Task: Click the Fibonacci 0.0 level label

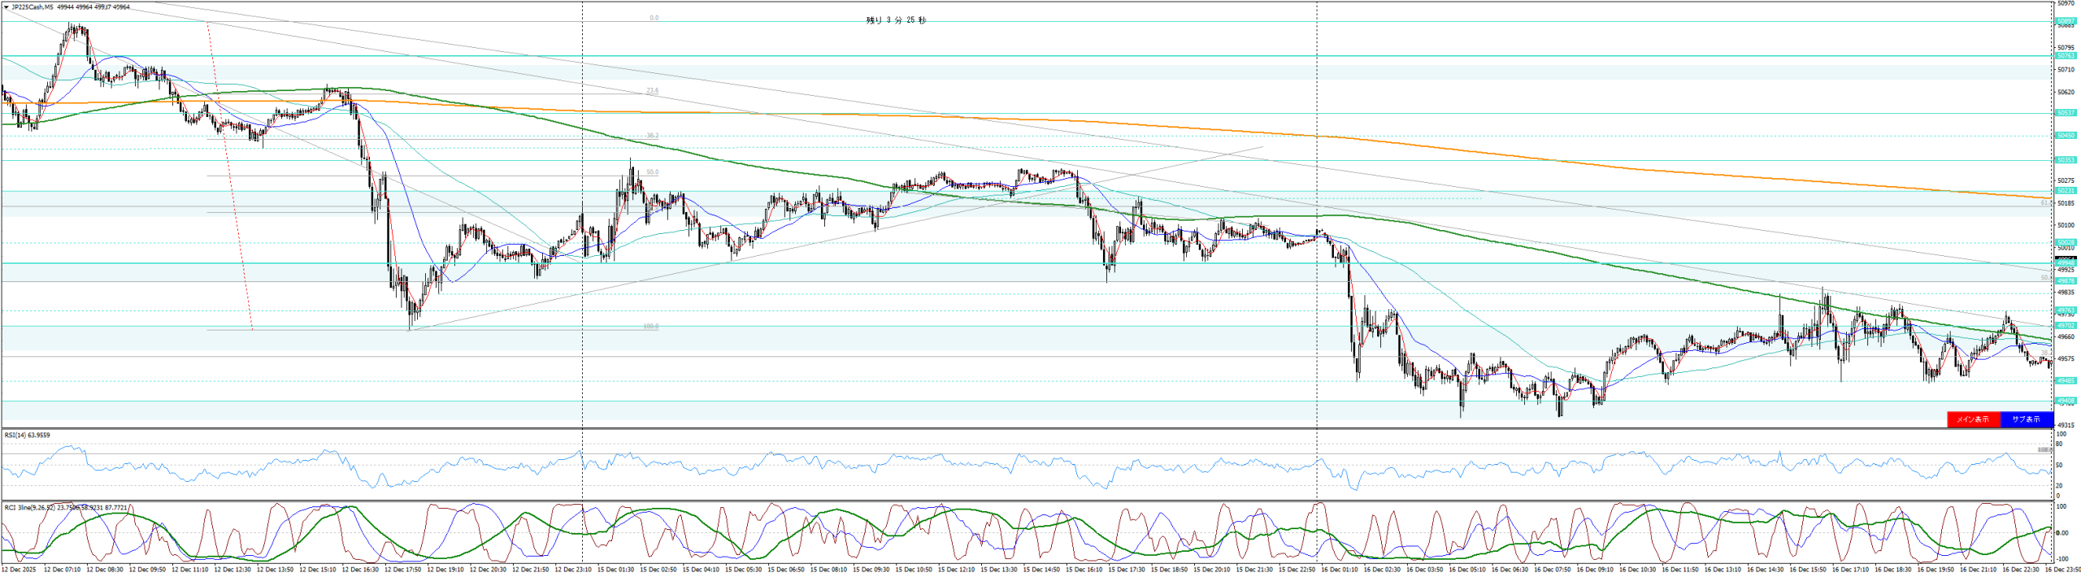Action: tap(654, 18)
